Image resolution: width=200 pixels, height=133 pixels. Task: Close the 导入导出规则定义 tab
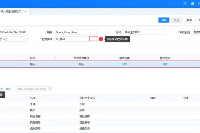click(25, 11)
